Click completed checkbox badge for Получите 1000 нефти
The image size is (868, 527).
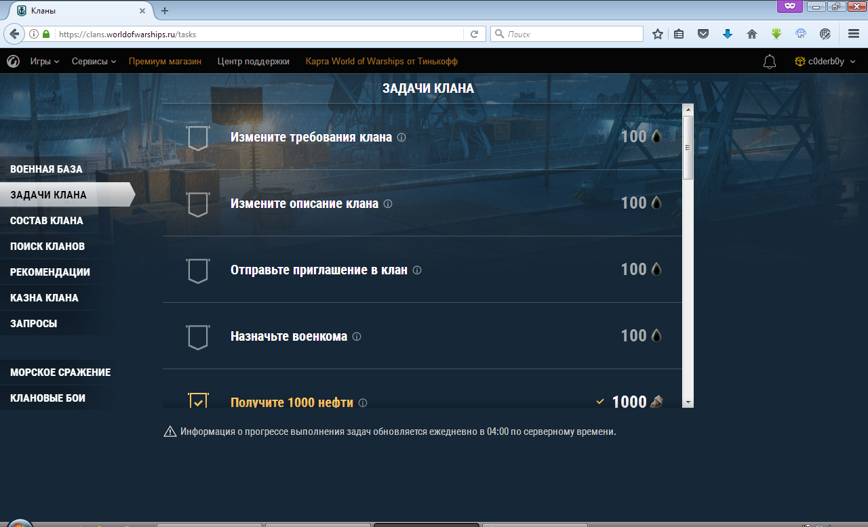(198, 401)
